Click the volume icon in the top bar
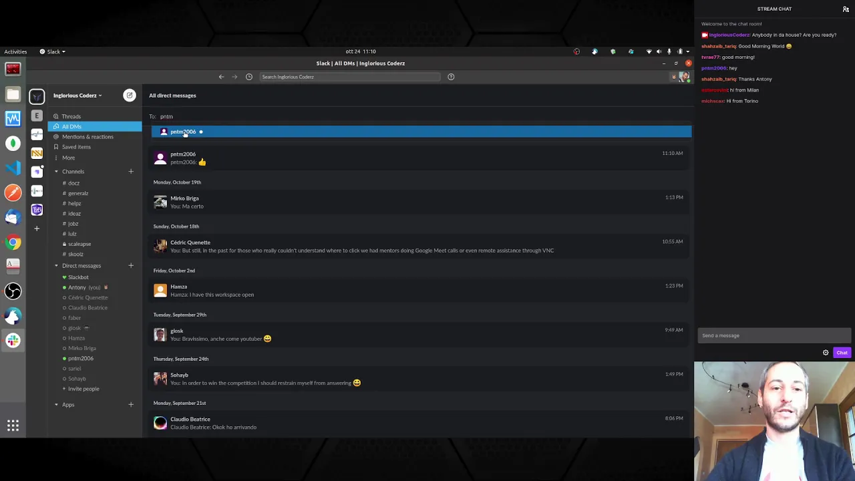This screenshot has height=481, width=855. [659, 51]
